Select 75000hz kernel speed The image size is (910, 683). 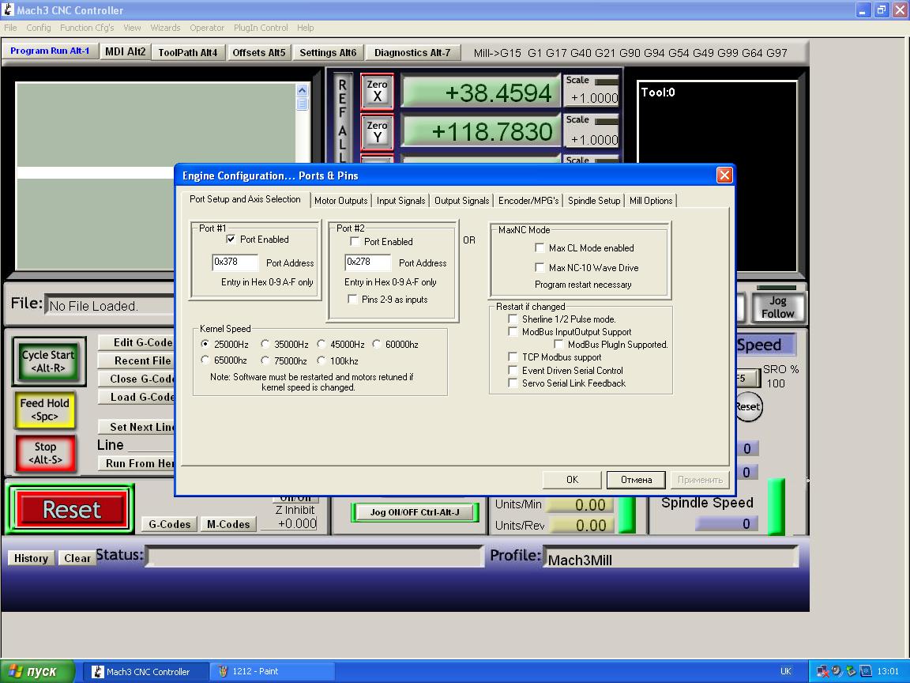click(265, 360)
